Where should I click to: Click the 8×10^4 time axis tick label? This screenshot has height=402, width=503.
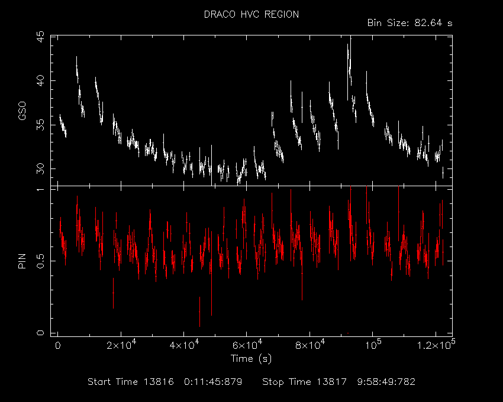click(310, 345)
